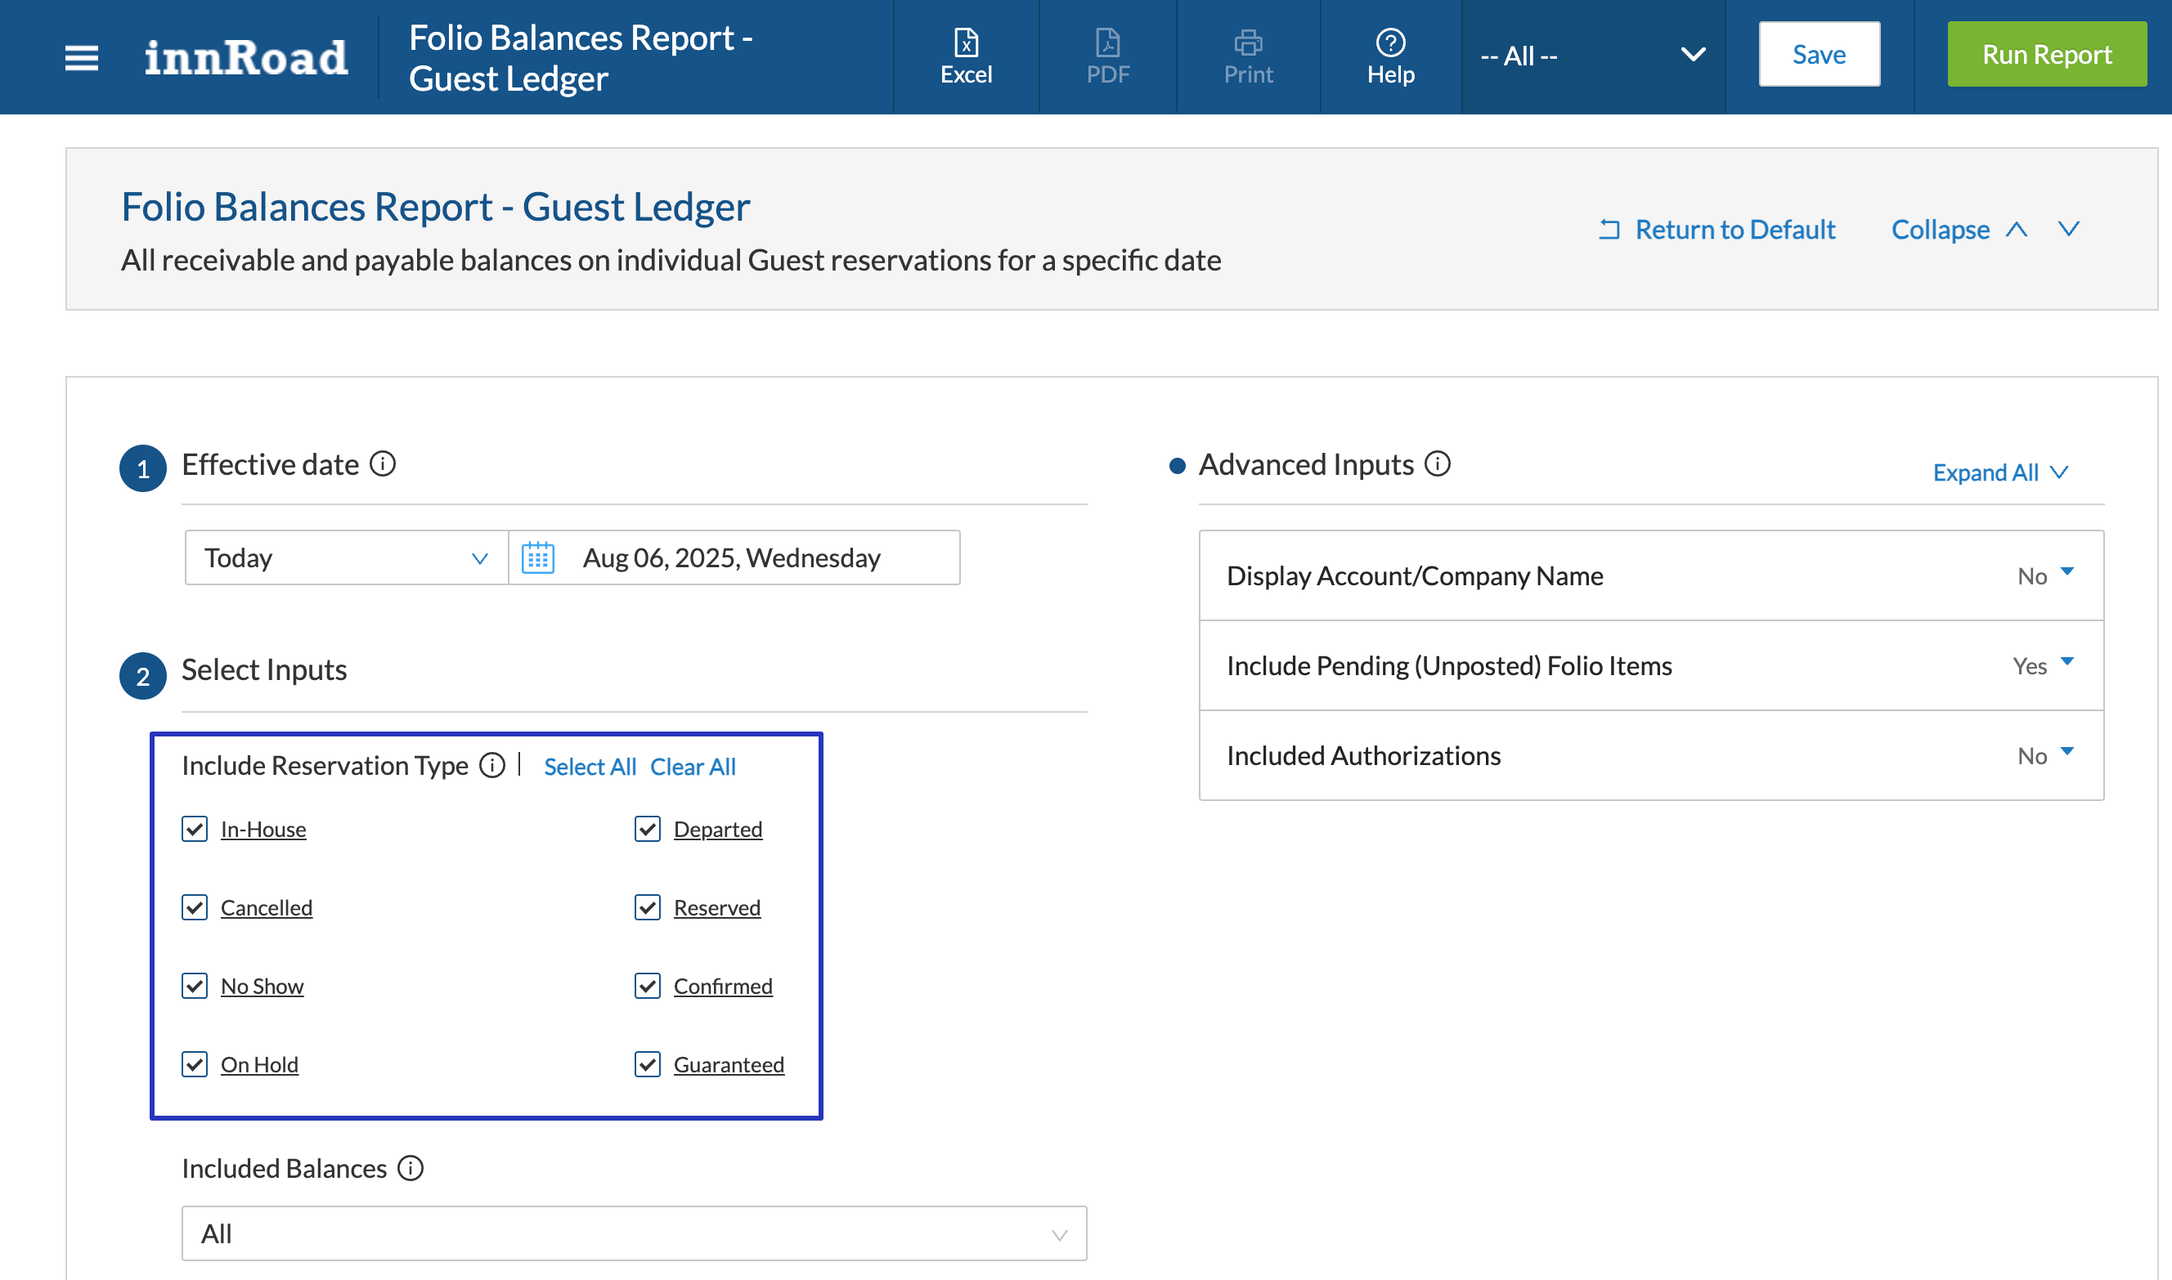The height and width of the screenshot is (1280, 2172).
Task: Open the Today date range dropdown
Action: (x=346, y=558)
